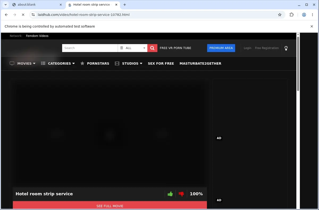
Task: Click the 100% rating text
Action: point(196,194)
